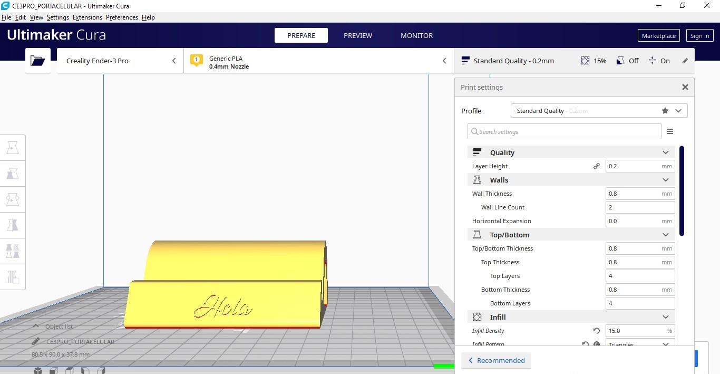This screenshot has height=374, width=720.
Task: Open Per Model Settings tool
Action: click(13, 251)
